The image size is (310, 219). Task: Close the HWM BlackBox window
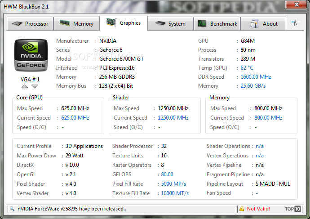click(297, 4)
